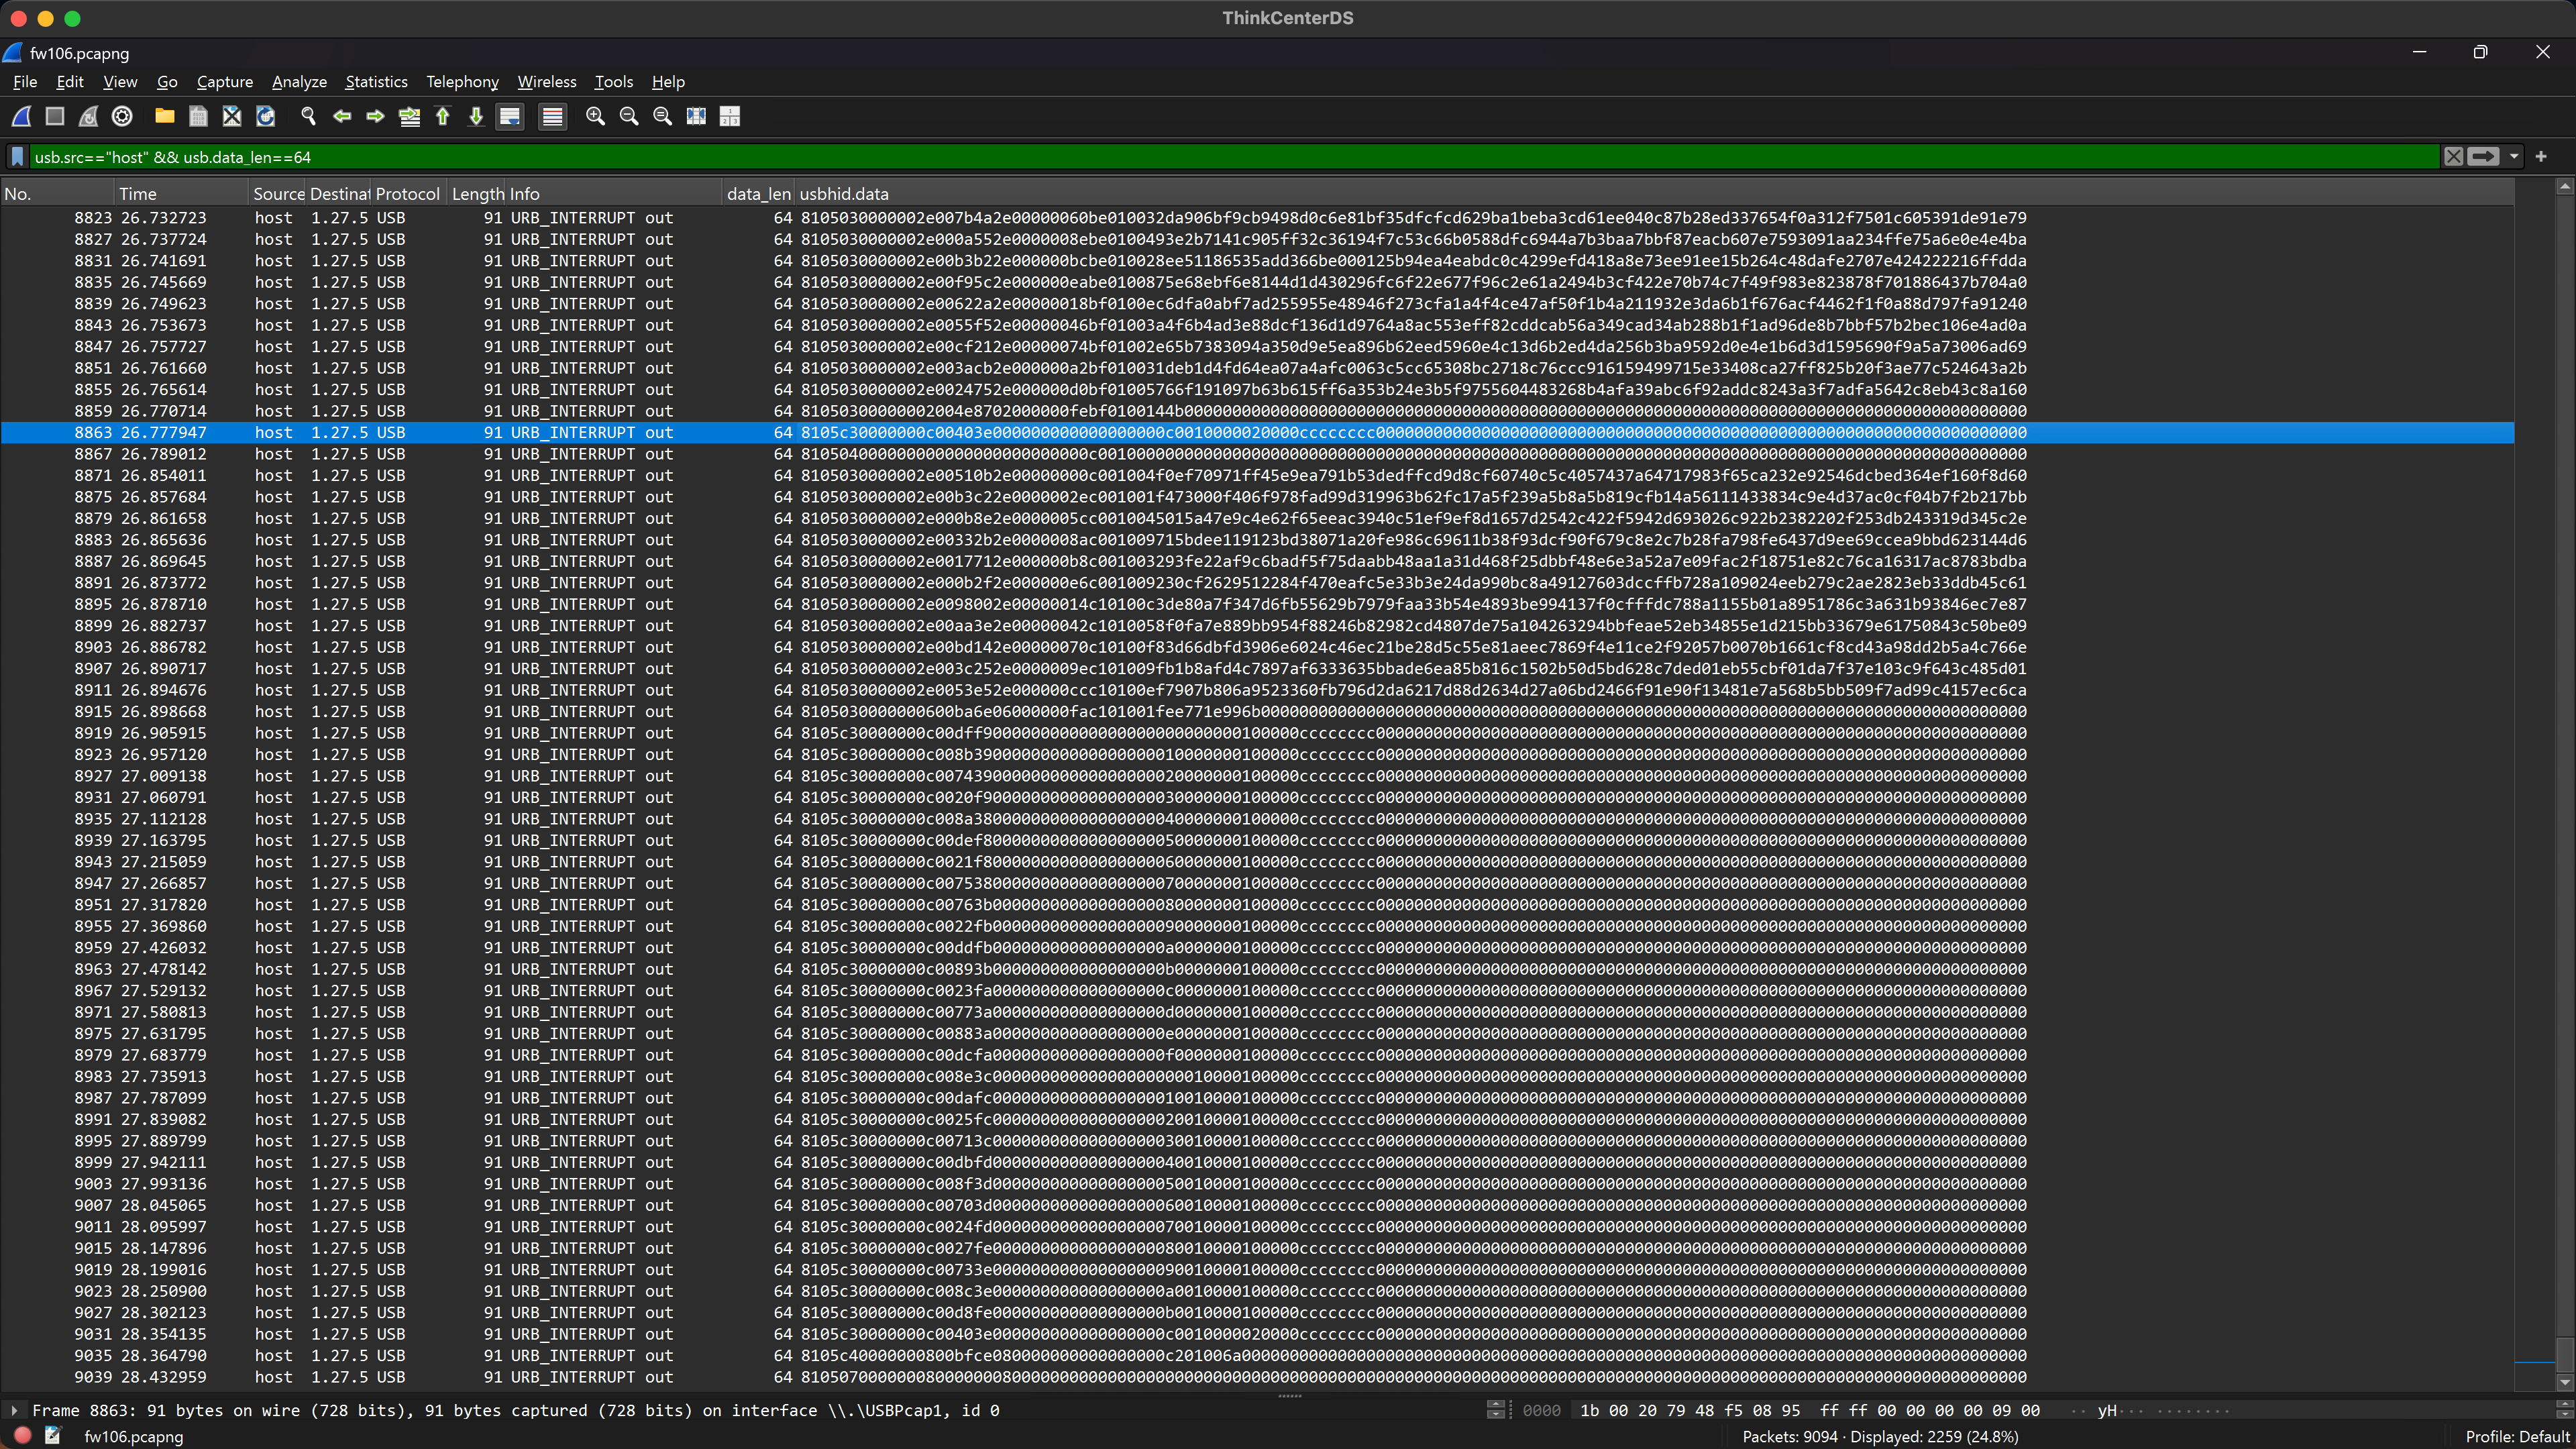Open the Analyze menu
The width and height of the screenshot is (2576, 1449).
coord(299,82)
